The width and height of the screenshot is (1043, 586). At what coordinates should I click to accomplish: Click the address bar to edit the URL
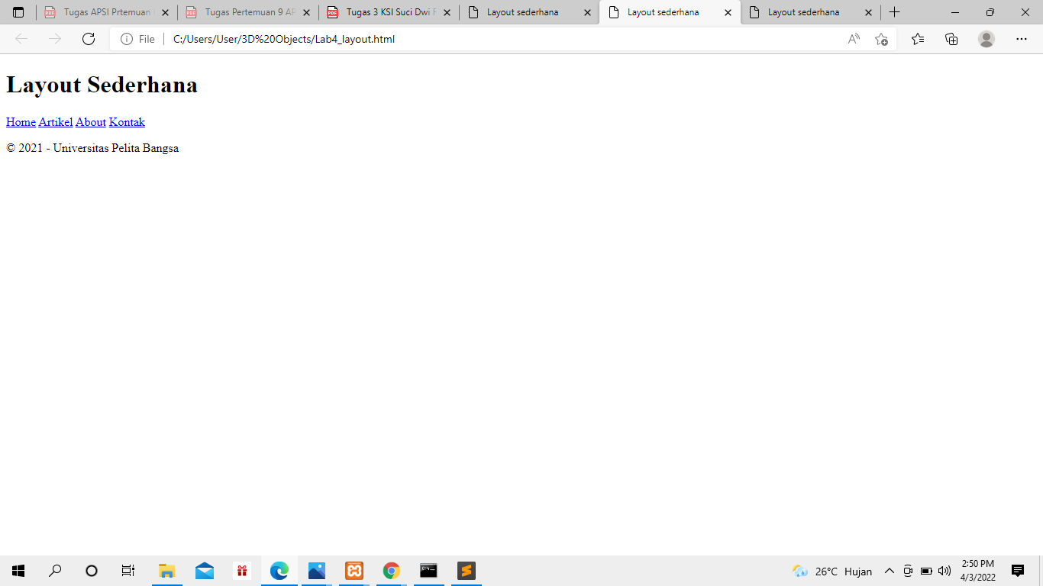tap(382, 39)
